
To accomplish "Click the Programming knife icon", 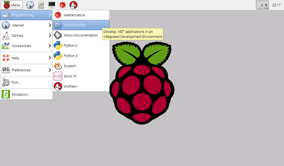I will [x=6, y=15].
